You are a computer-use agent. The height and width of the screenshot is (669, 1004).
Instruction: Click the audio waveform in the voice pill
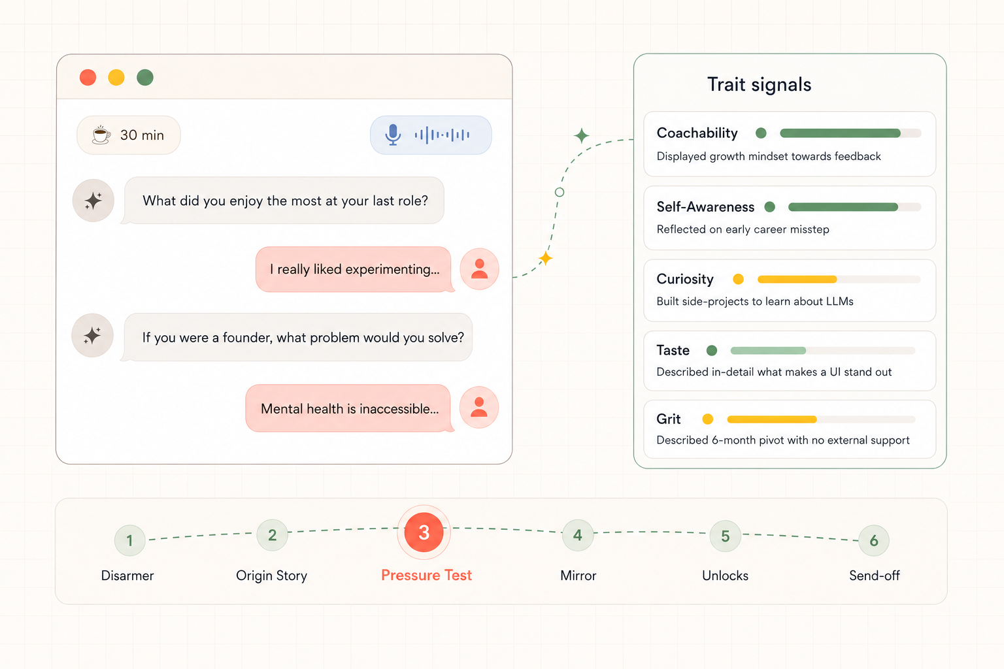(442, 135)
